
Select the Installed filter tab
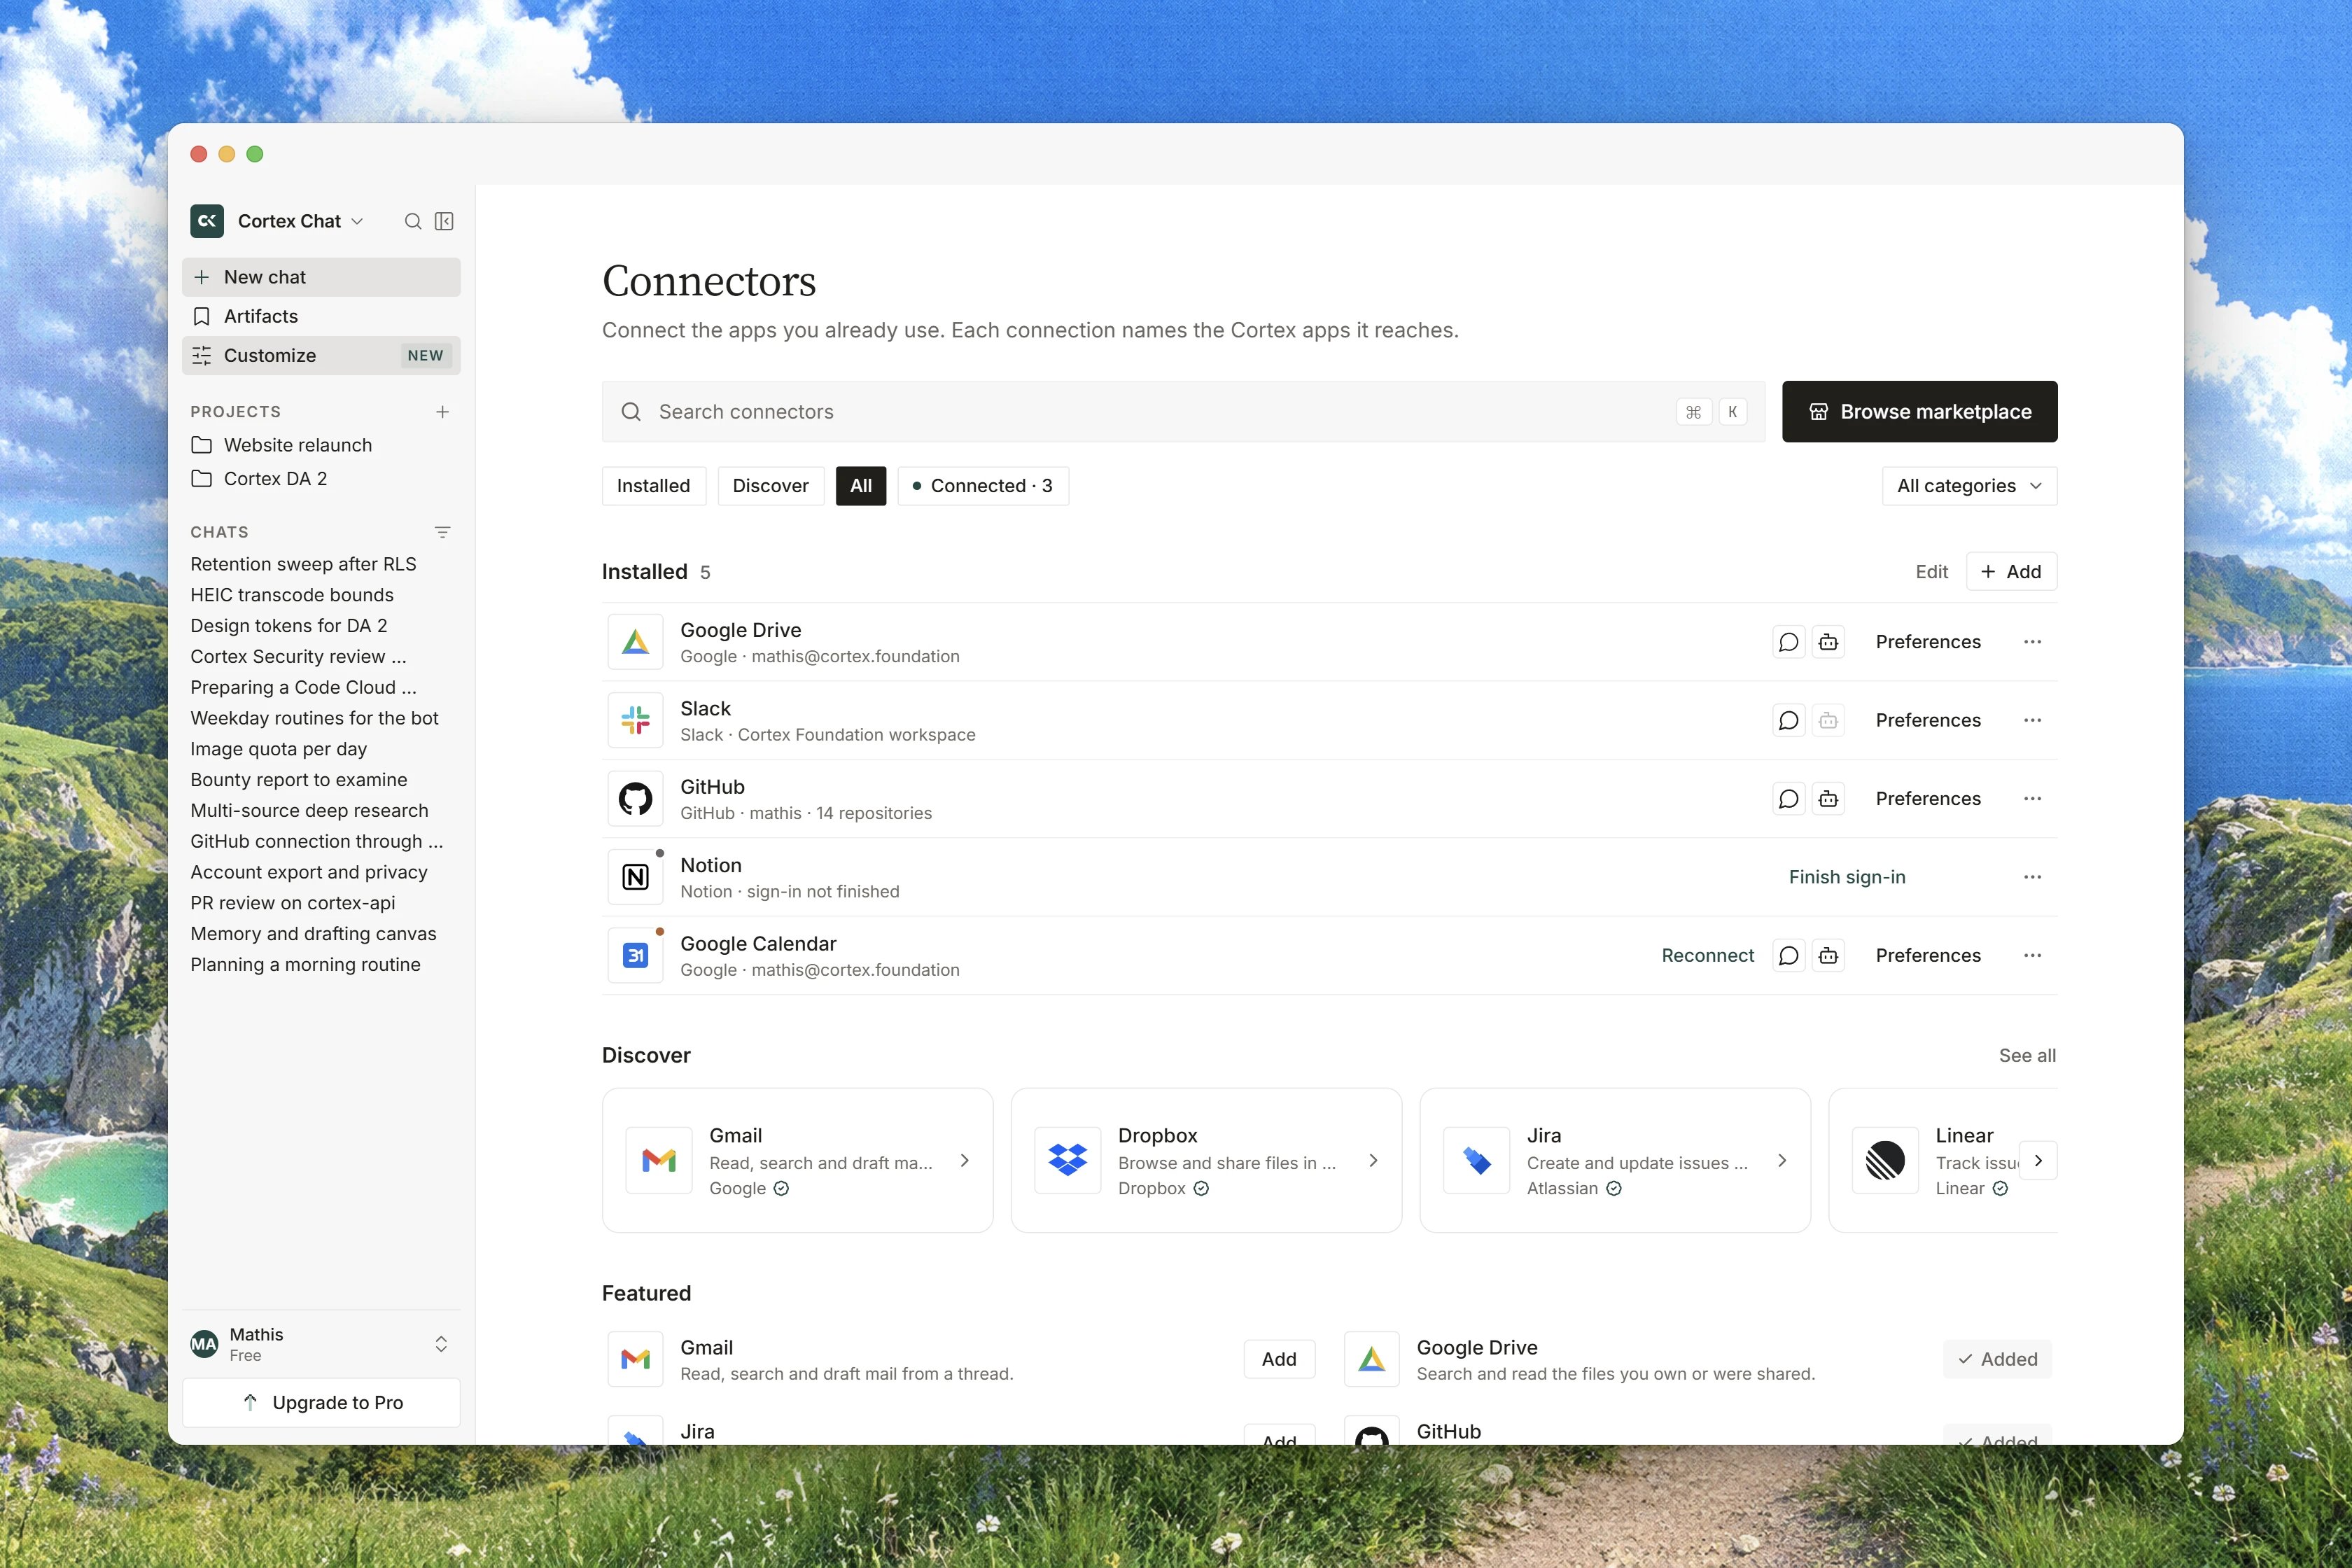click(x=653, y=486)
